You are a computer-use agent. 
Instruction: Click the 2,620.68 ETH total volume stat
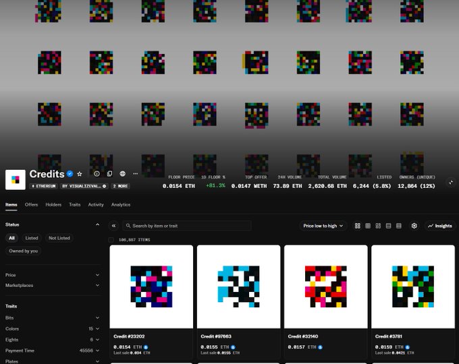[x=327, y=186]
